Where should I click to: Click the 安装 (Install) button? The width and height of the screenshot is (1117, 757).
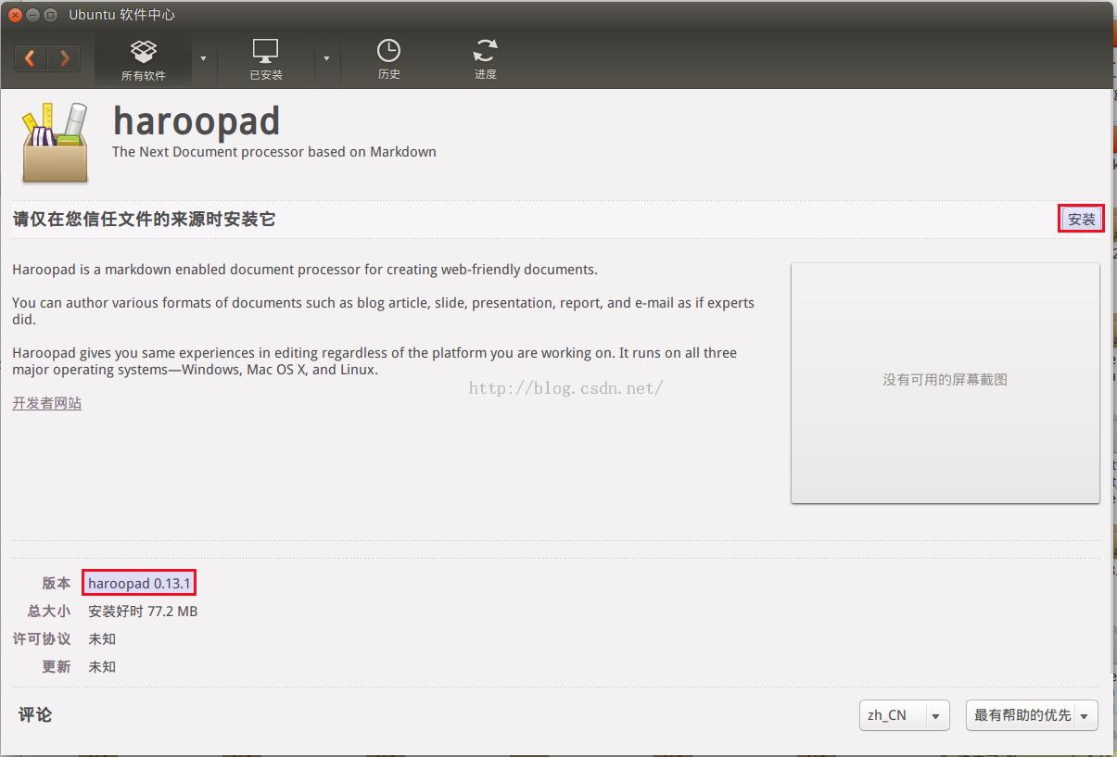click(1082, 219)
